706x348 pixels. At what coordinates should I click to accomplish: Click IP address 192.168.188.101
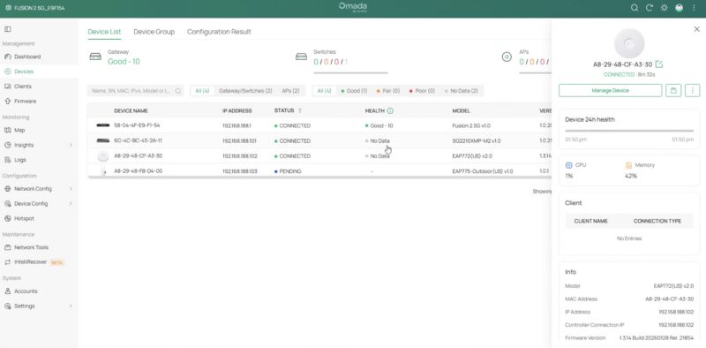239,140
